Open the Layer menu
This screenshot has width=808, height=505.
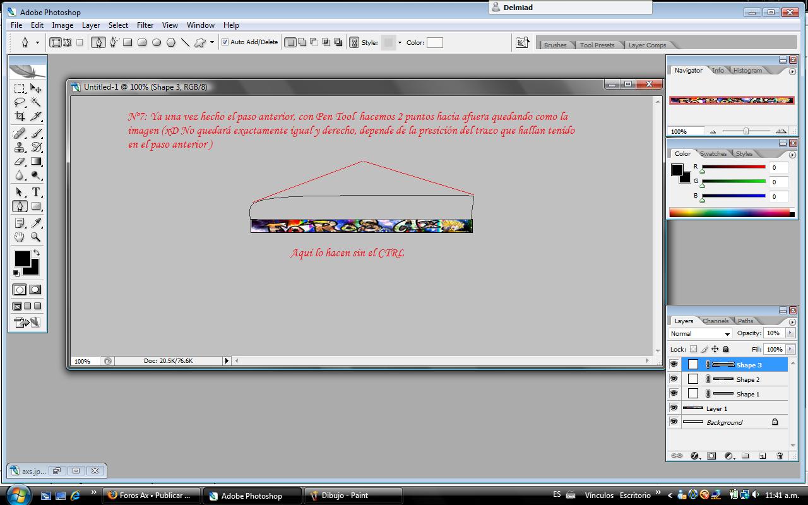pyautogui.click(x=91, y=25)
